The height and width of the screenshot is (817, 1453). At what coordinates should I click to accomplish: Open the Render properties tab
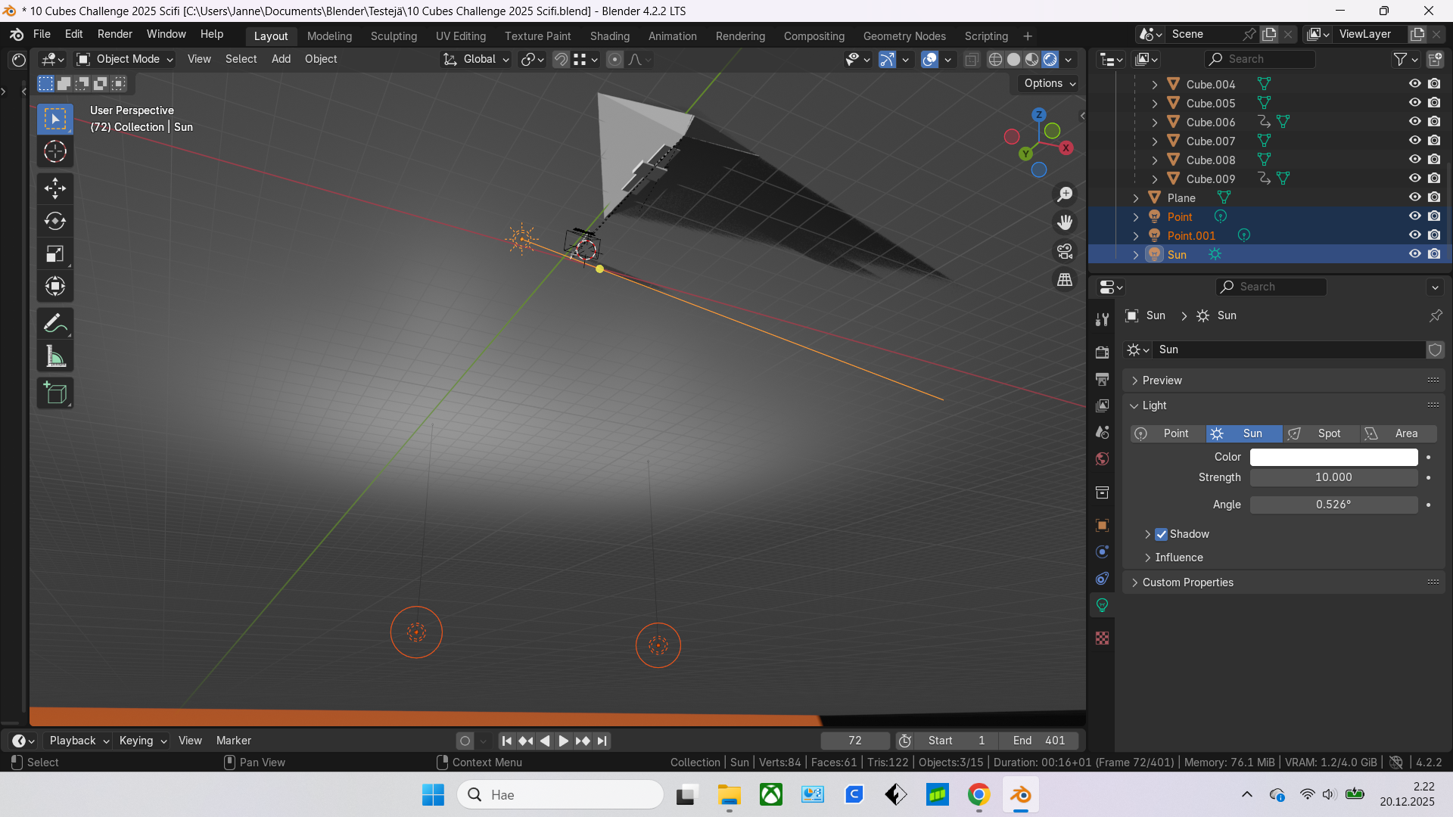click(x=1103, y=353)
